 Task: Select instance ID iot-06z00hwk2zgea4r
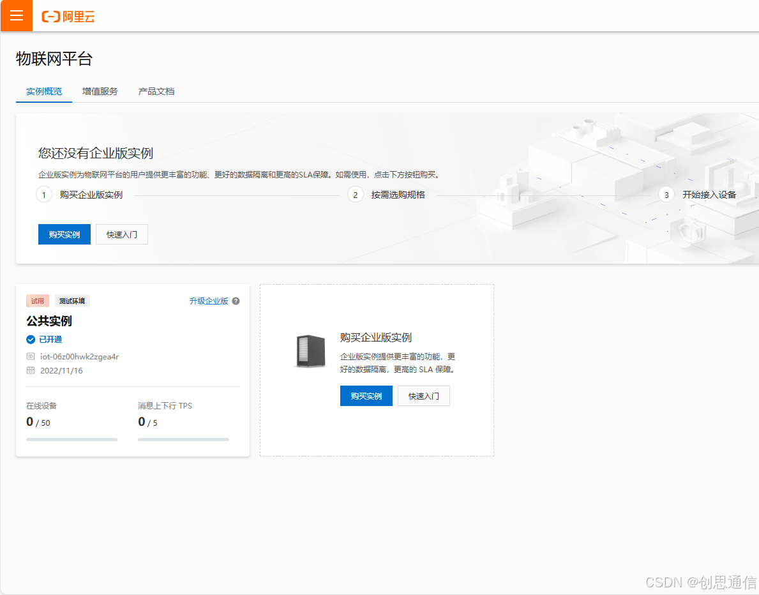click(79, 357)
